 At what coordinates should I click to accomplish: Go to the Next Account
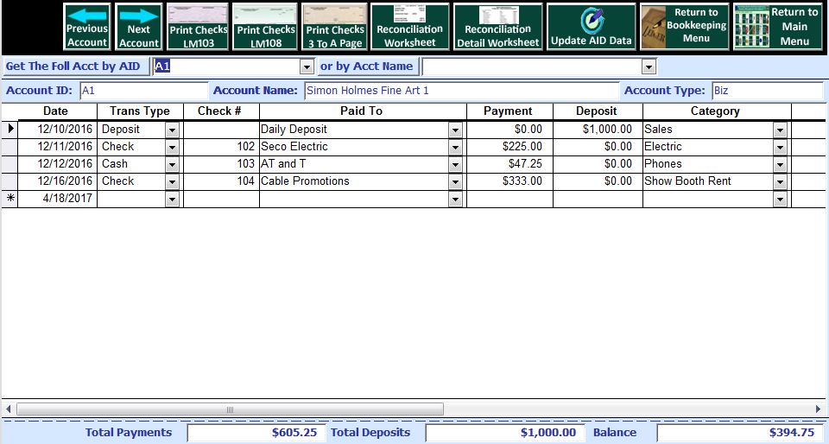tap(139, 27)
